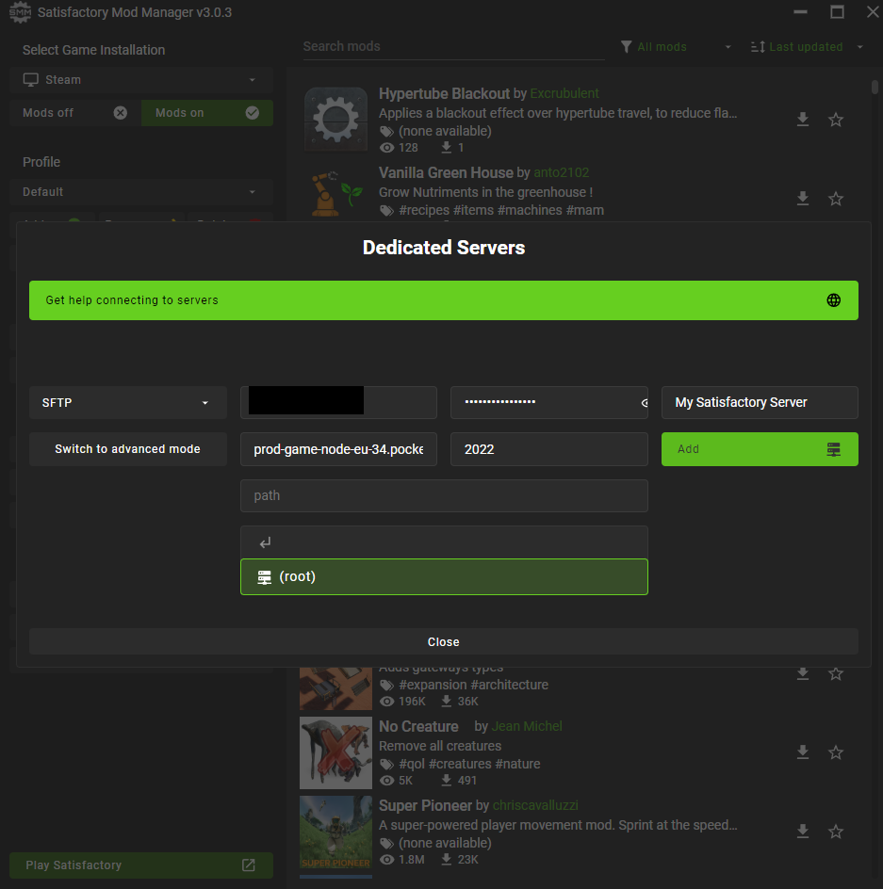This screenshot has width=883, height=889.
Task: Click the redacted username input field
Action: point(338,402)
